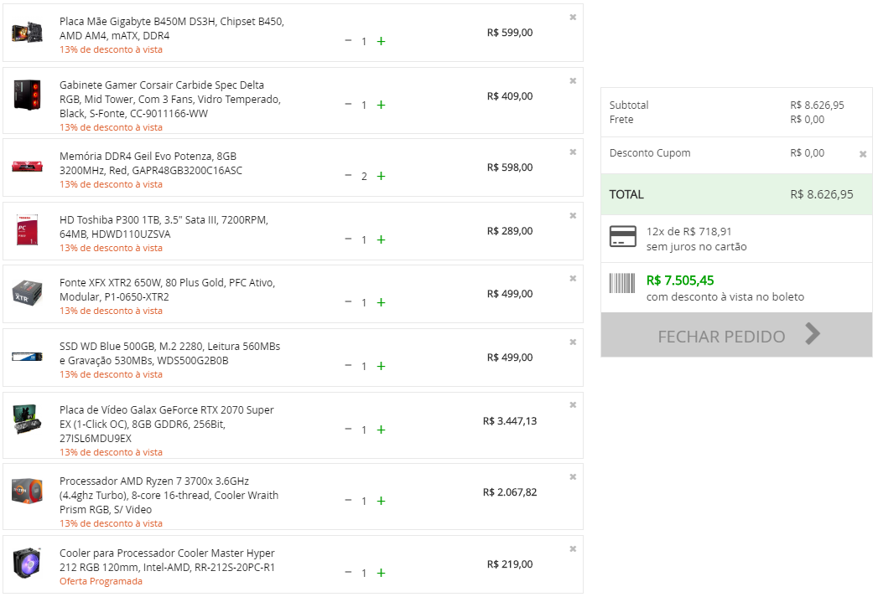The width and height of the screenshot is (878, 597).
Task: Remove Cooler Master Hyper 212 item
Action: 573,549
